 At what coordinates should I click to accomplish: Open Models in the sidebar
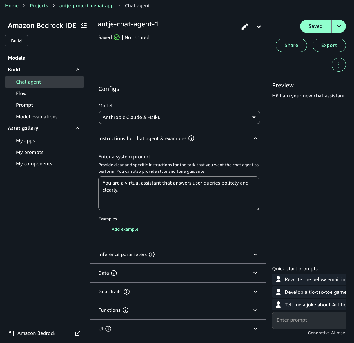(16, 58)
